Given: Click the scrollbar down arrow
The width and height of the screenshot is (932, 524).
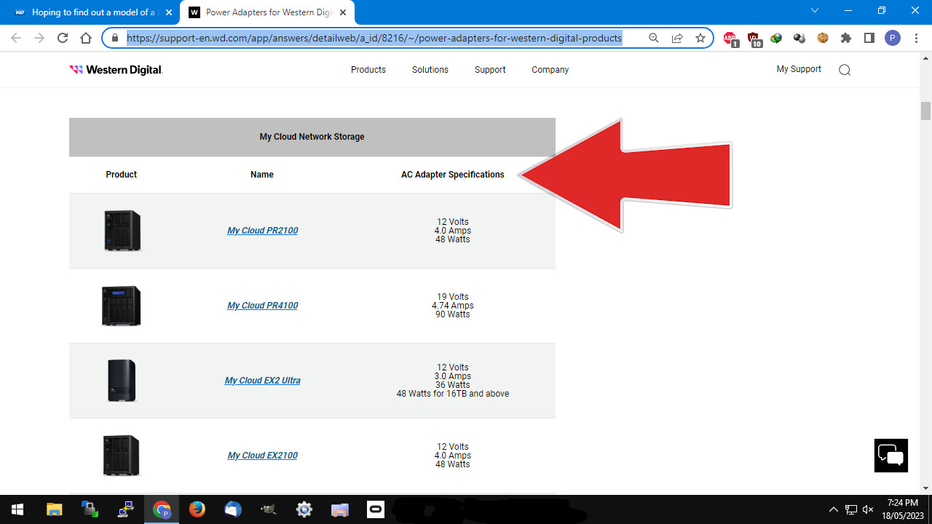Looking at the screenshot, I should click(925, 488).
